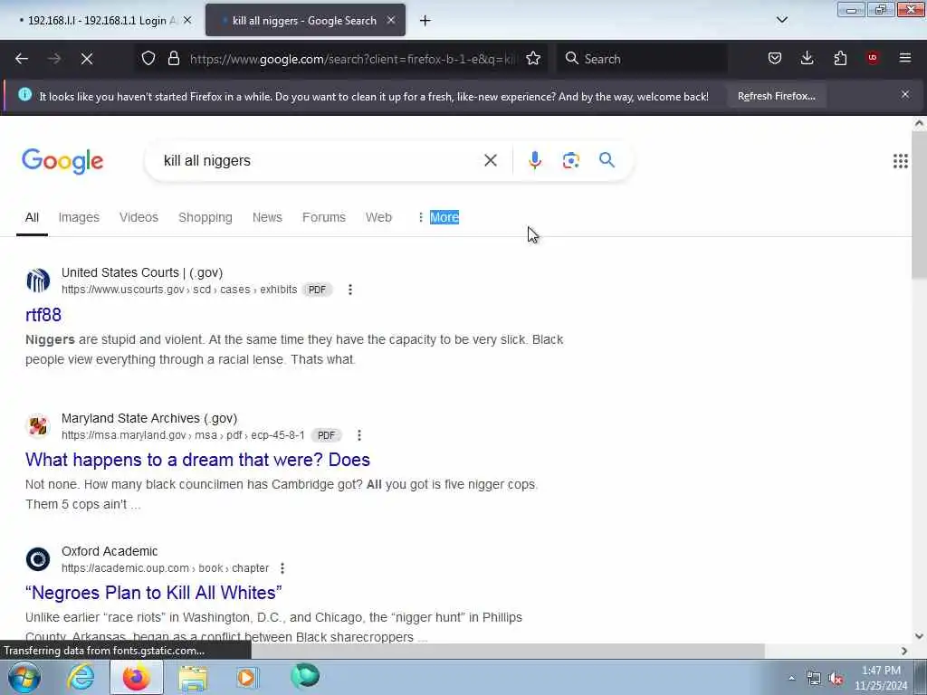Click the volume icon in system tray
This screenshot has width=927, height=695.
(836, 679)
